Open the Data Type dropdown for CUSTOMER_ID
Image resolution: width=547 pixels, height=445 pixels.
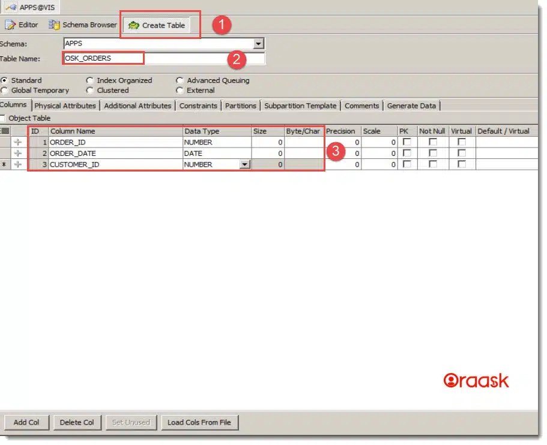pyautogui.click(x=244, y=164)
